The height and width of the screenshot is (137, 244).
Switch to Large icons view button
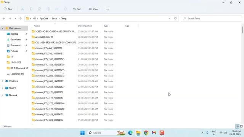pos(241,126)
